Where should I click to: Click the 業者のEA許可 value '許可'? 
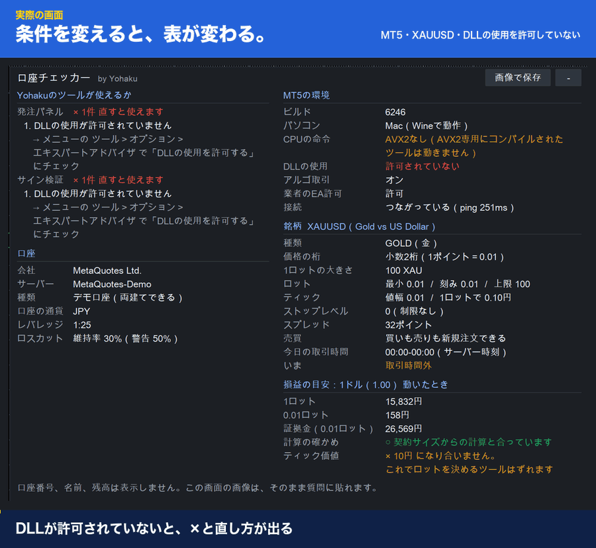coord(394,194)
